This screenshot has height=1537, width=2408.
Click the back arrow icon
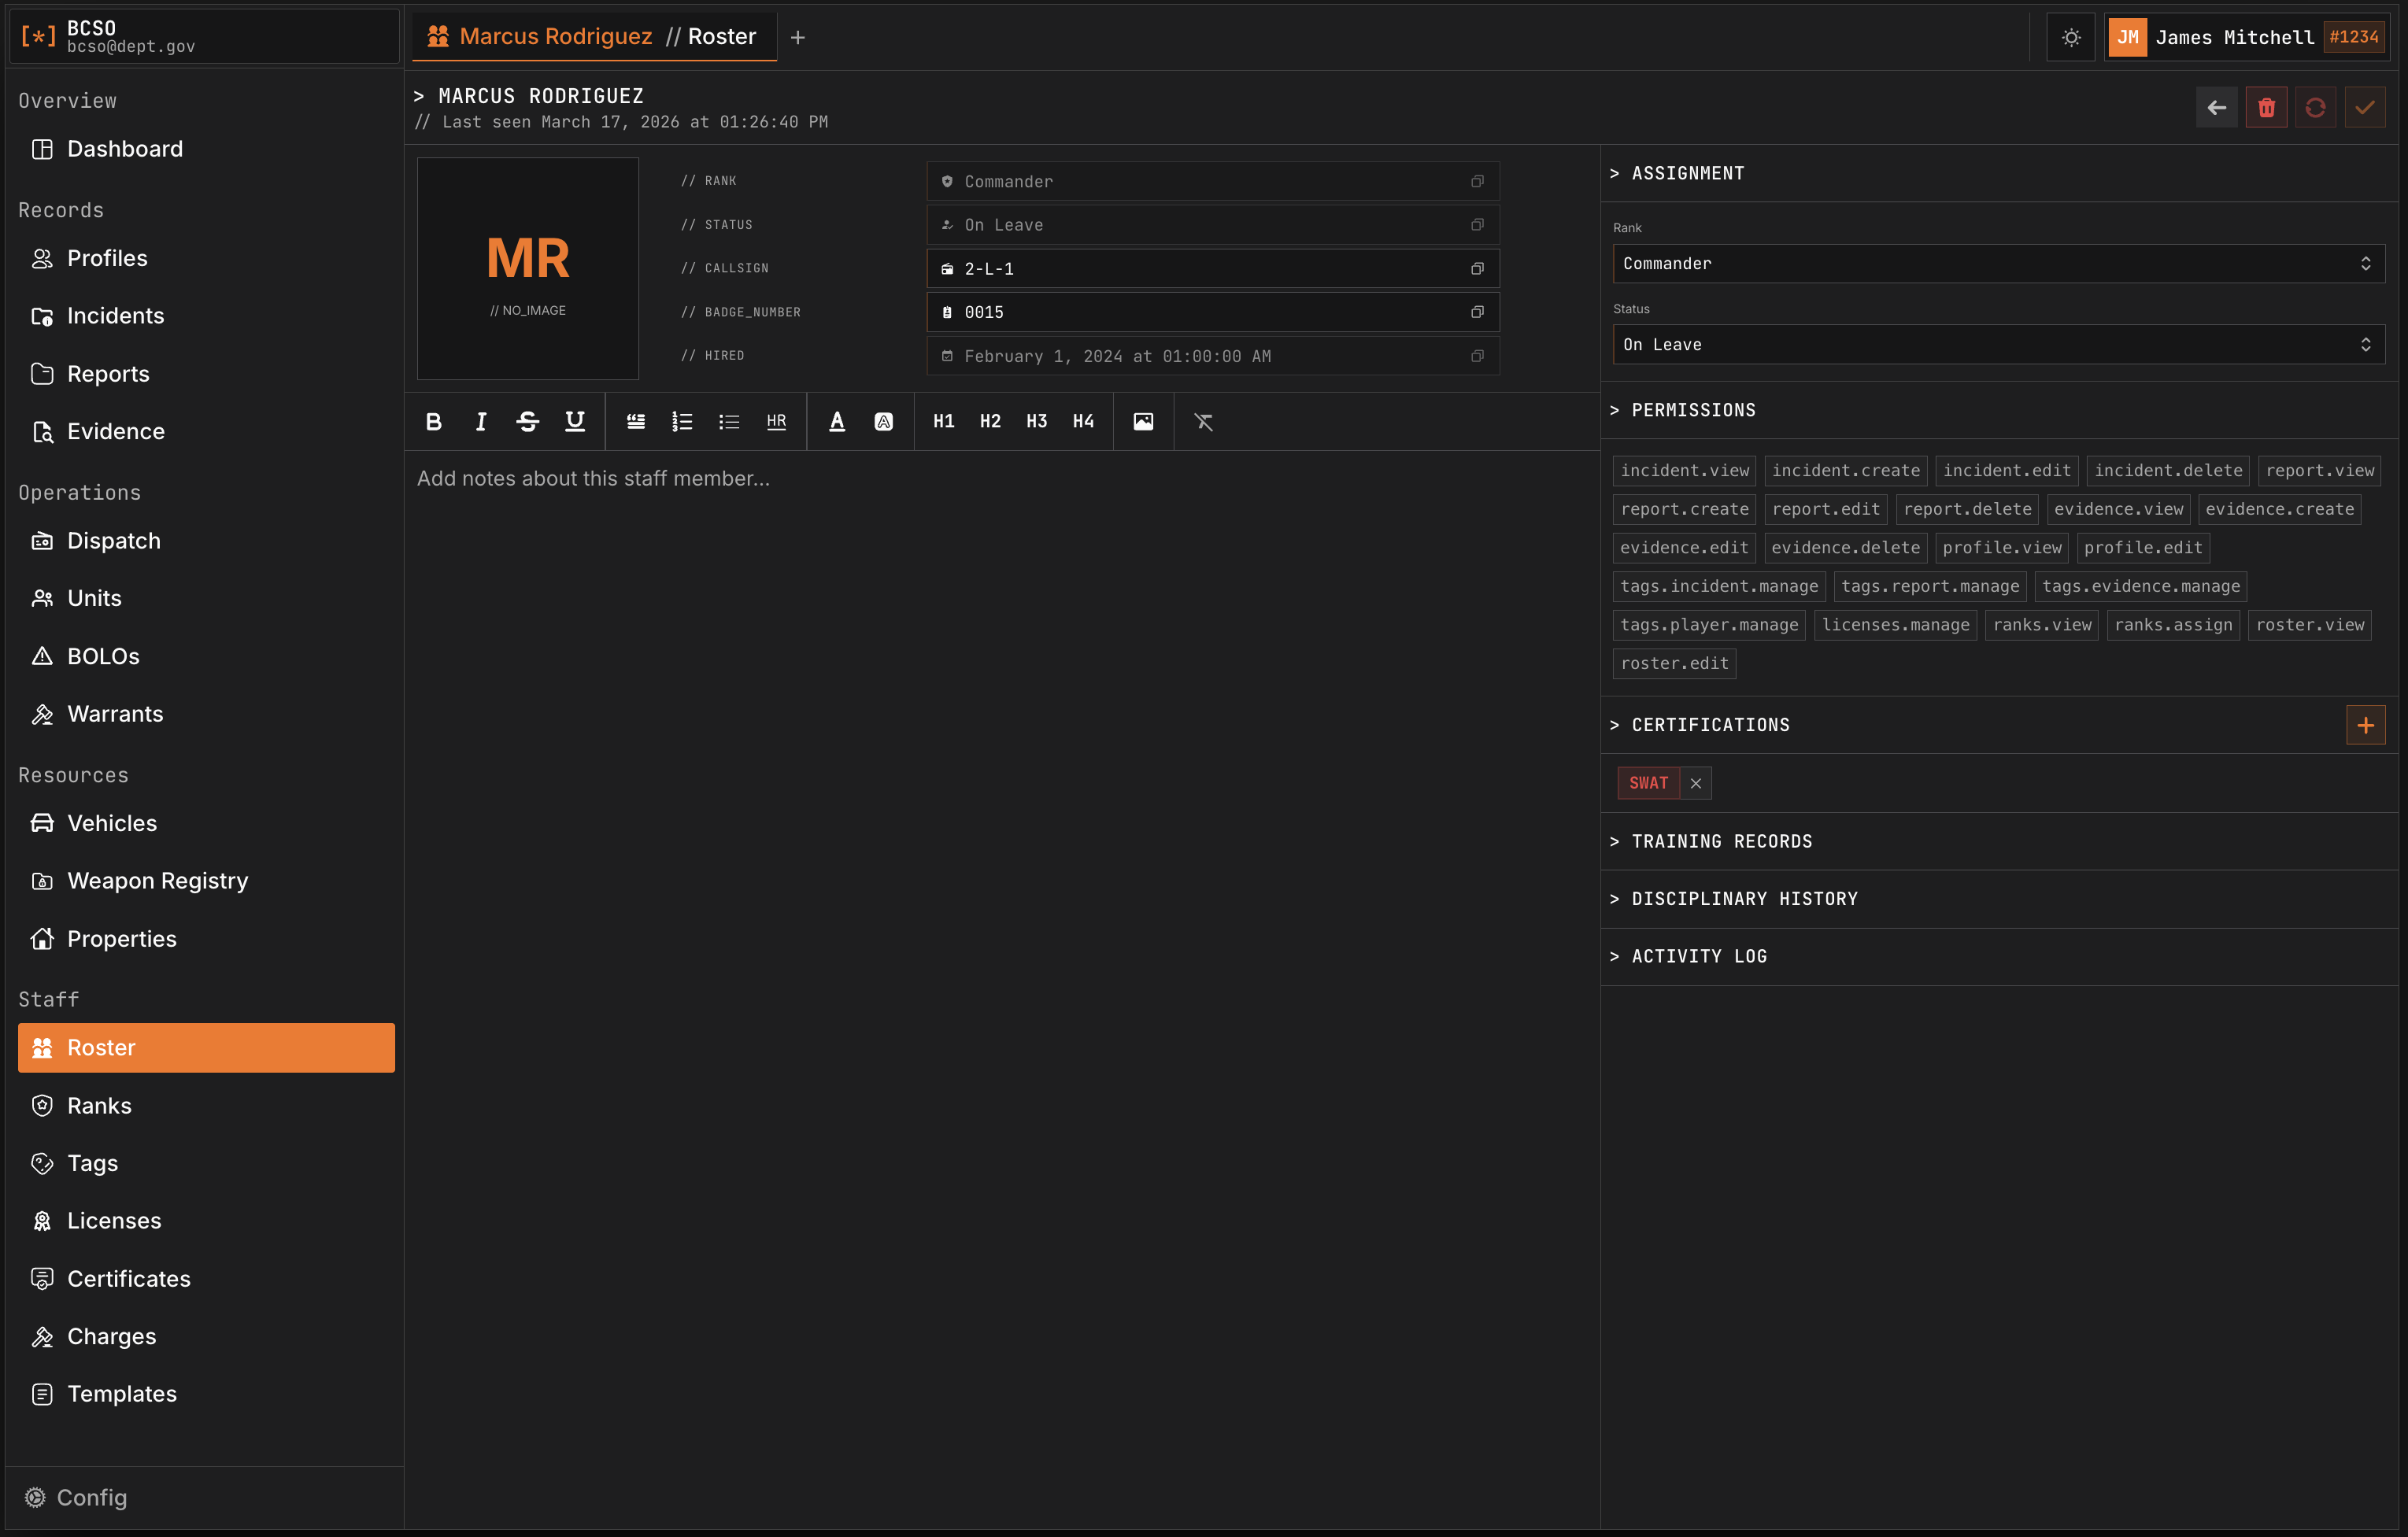[x=2216, y=108]
